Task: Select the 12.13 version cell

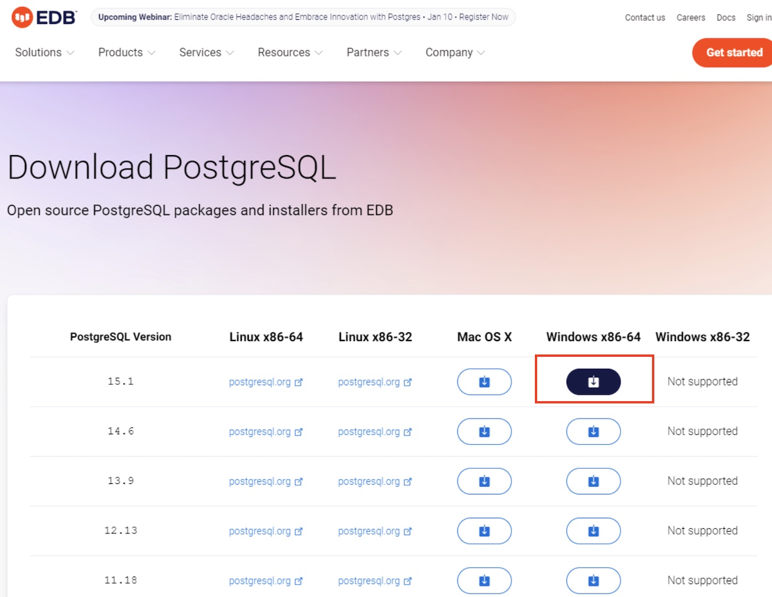Action: [121, 530]
